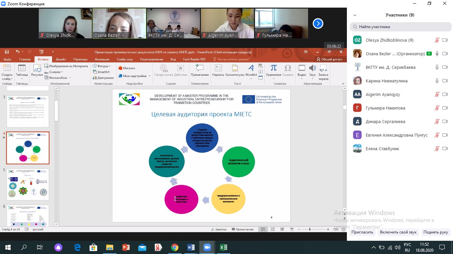Click the Уравнение (equation) pi icon
The width and height of the screenshot is (453, 254).
point(274,68)
